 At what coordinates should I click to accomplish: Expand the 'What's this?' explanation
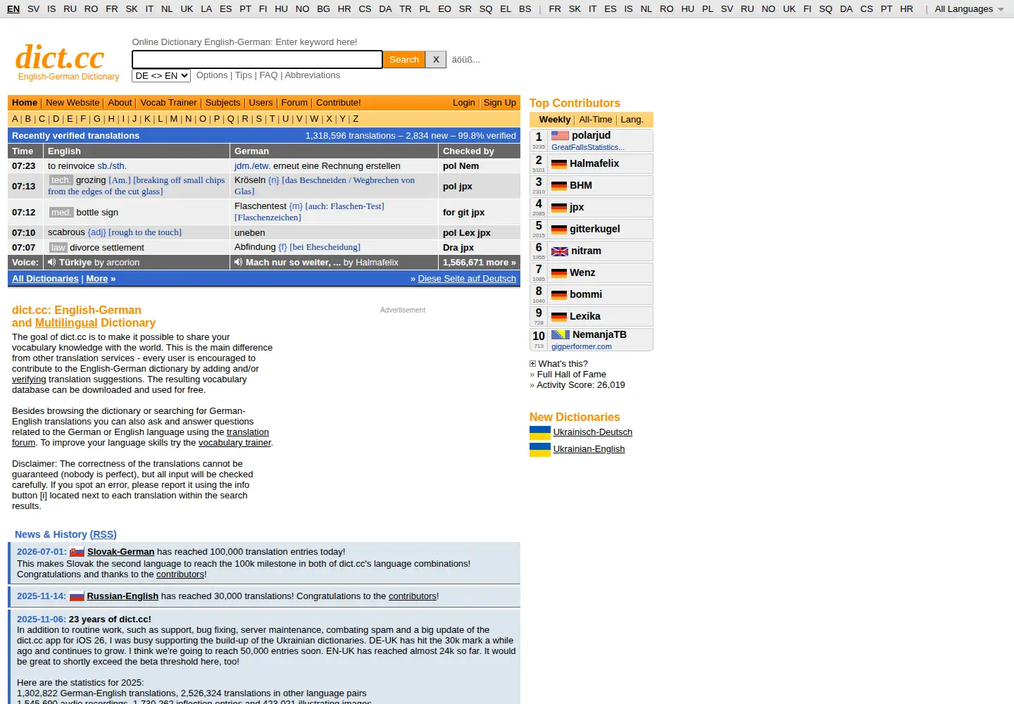(x=558, y=364)
